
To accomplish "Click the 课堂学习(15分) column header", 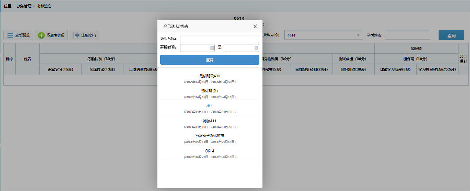I will [x=60, y=69].
